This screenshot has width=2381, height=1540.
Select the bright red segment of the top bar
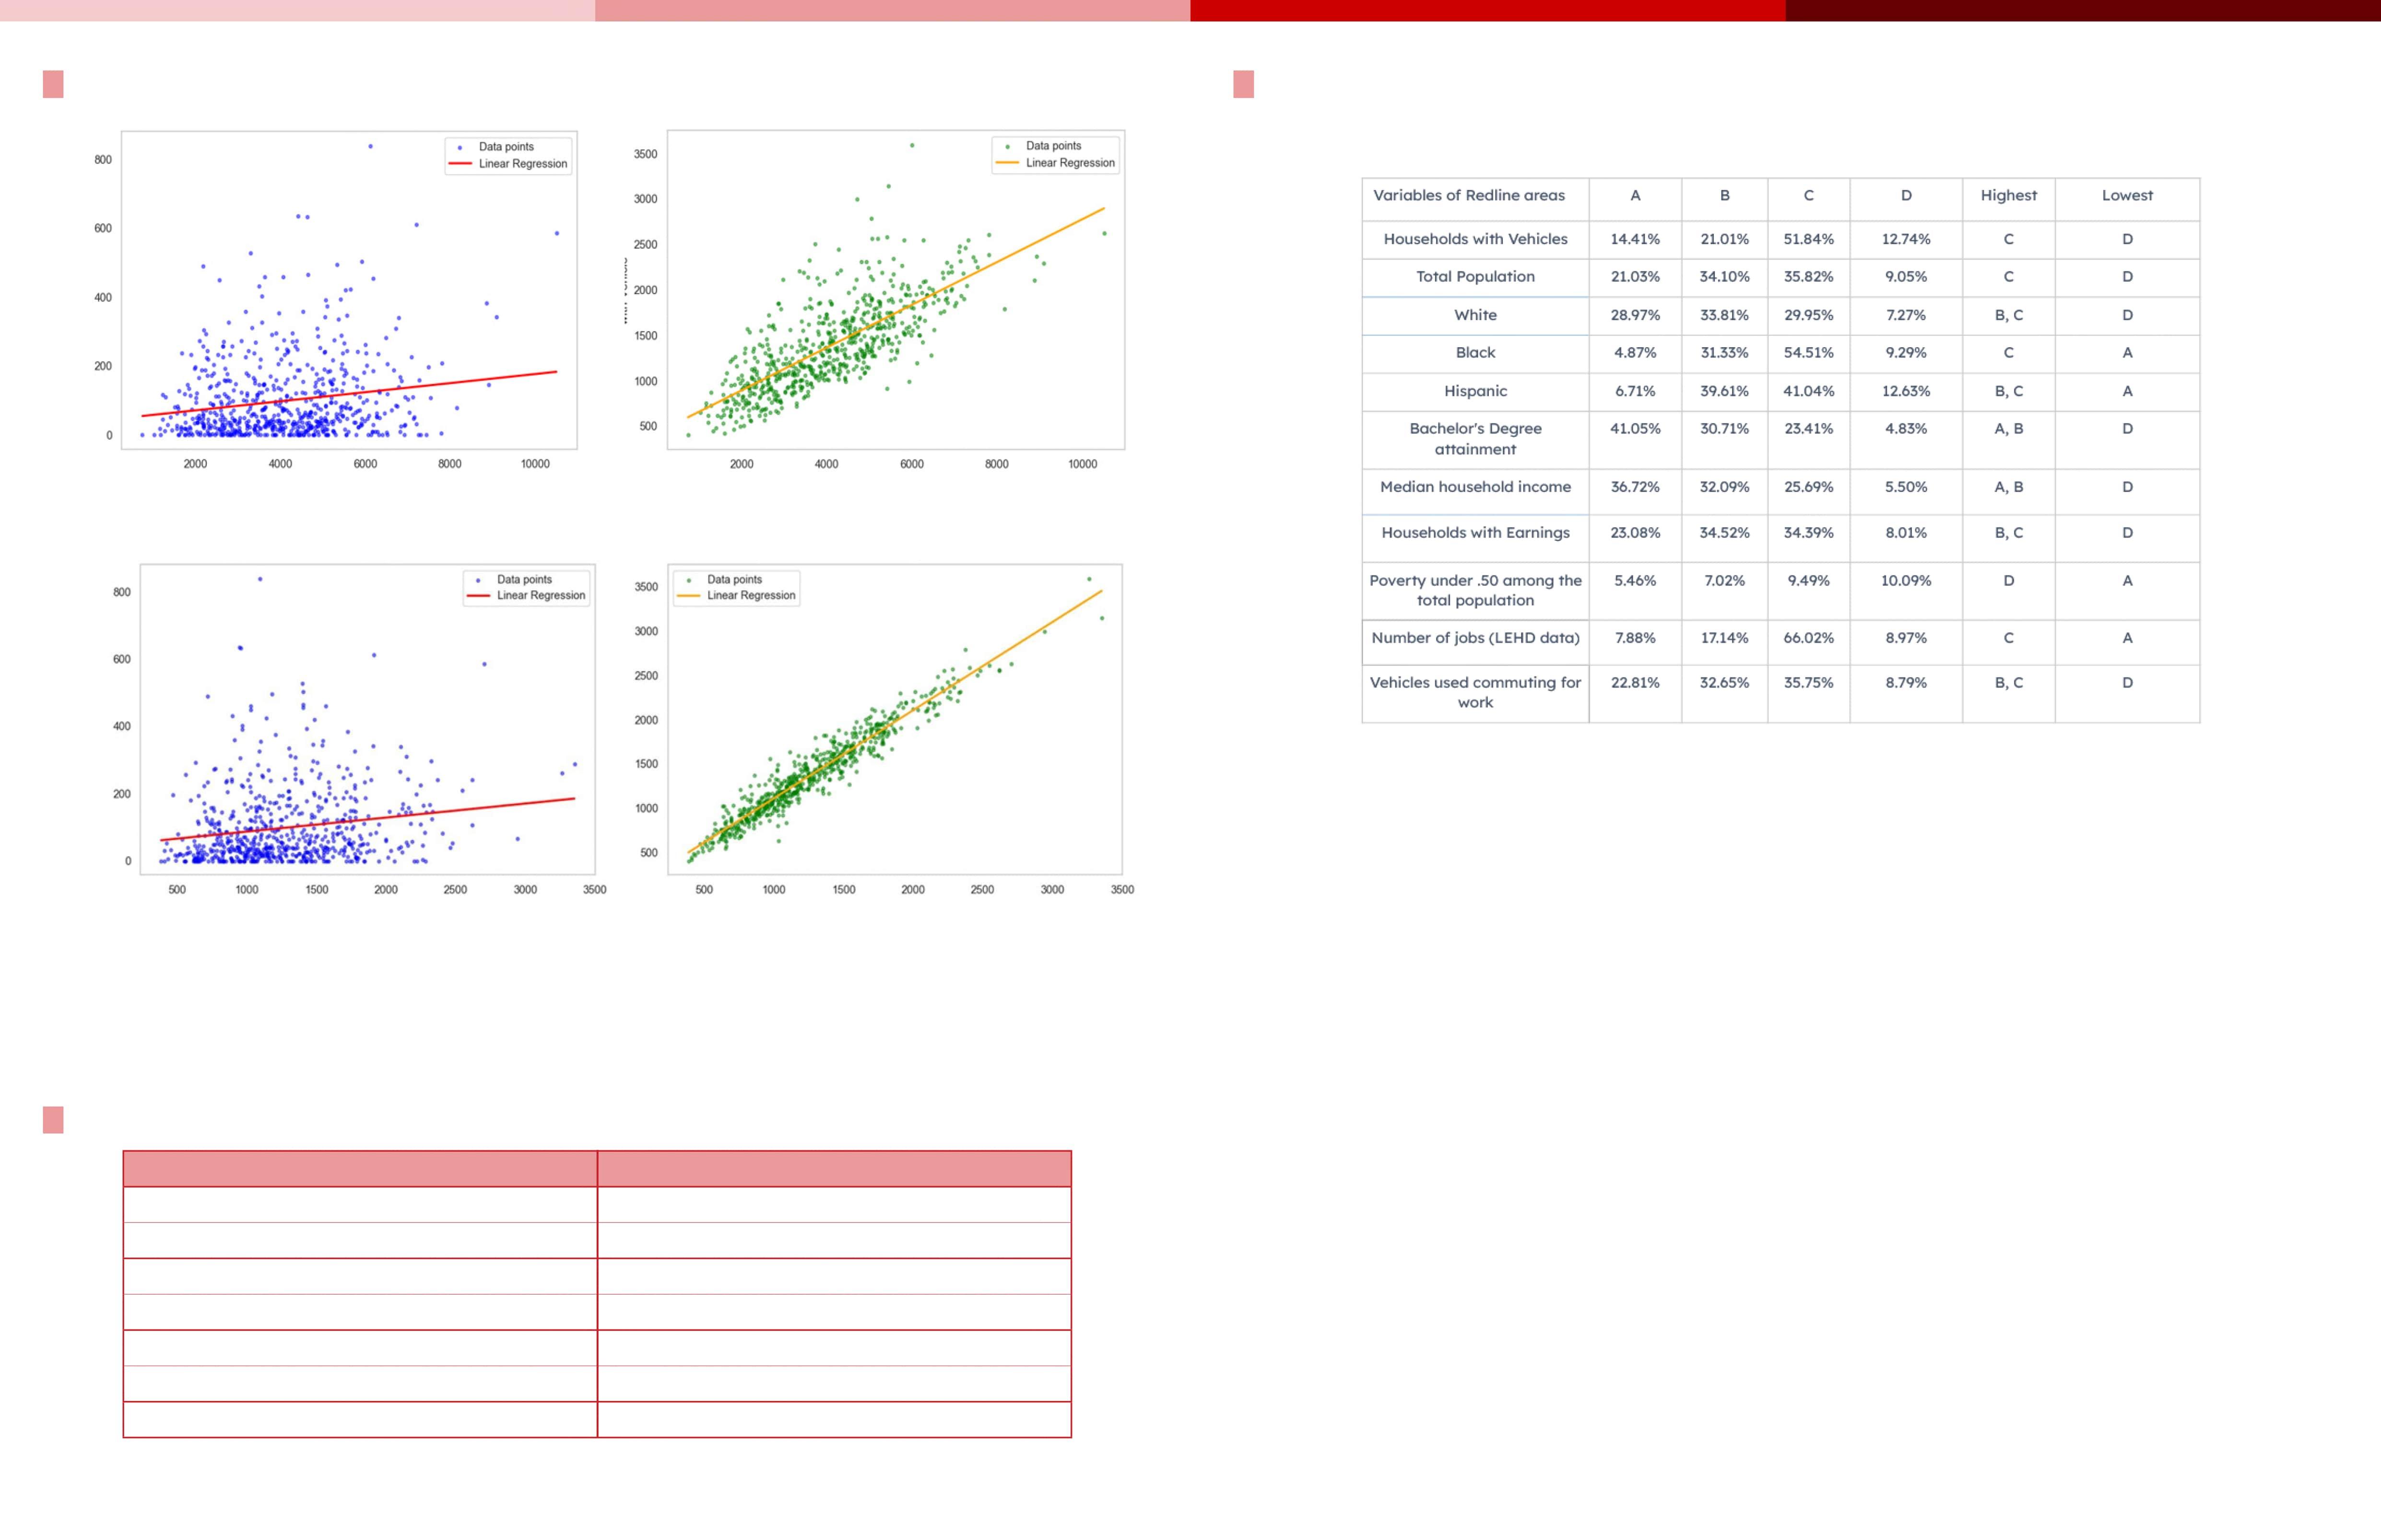tap(1487, 10)
